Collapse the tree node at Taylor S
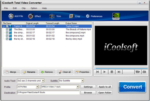The height and width of the screenshot is (101, 150). 4,26
